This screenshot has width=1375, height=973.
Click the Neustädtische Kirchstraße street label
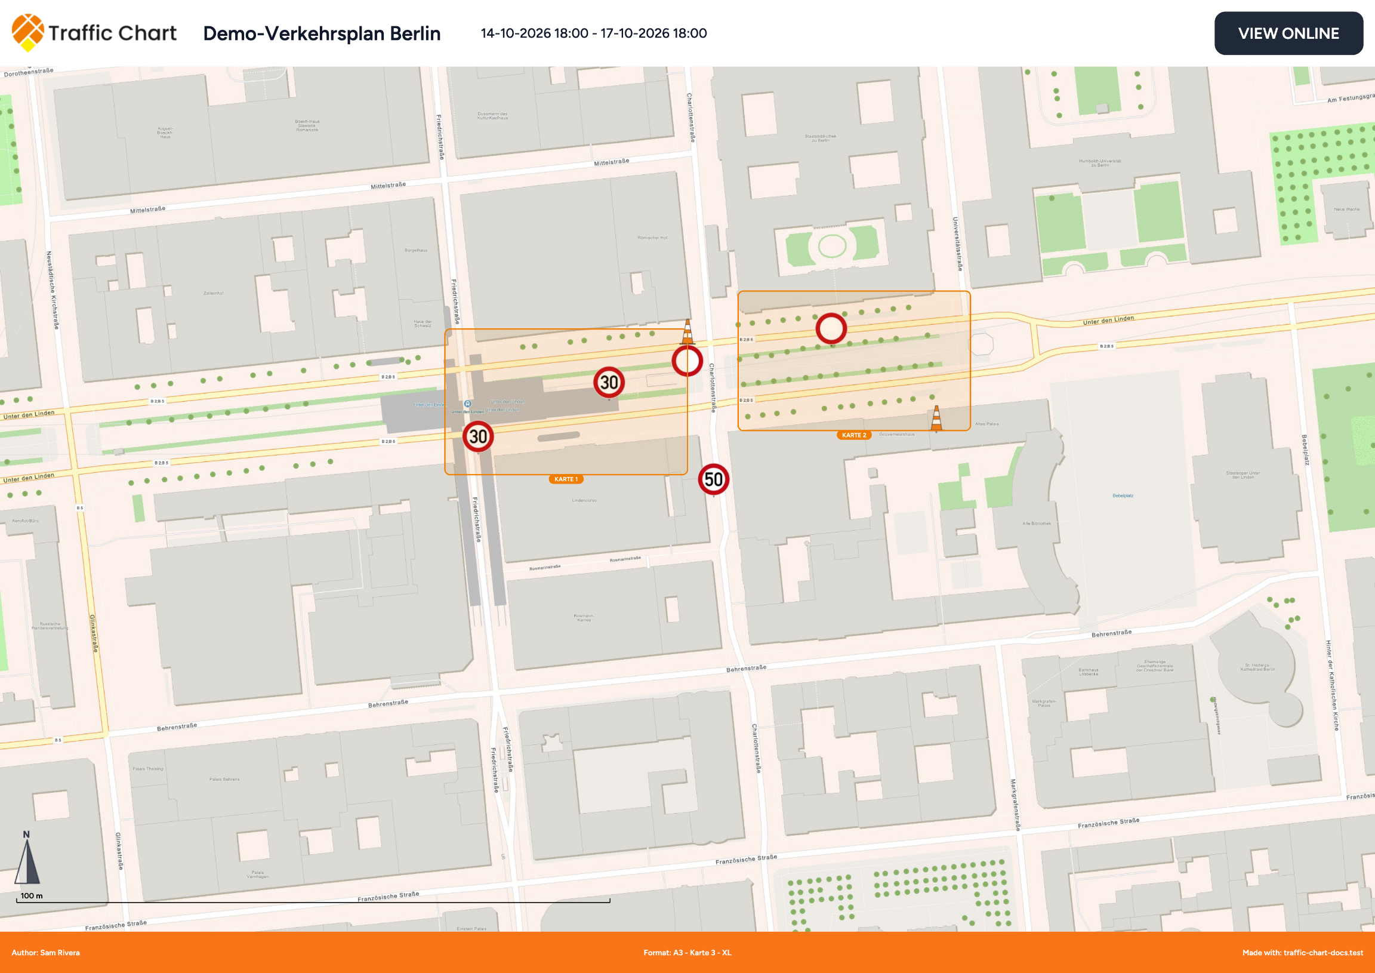pyautogui.click(x=53, y=290)
